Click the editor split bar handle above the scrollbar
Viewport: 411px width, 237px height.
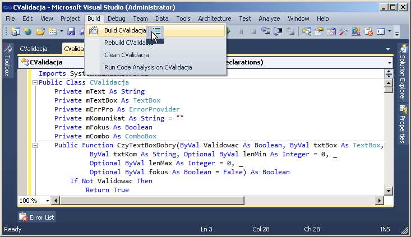(x=389, y=73)
